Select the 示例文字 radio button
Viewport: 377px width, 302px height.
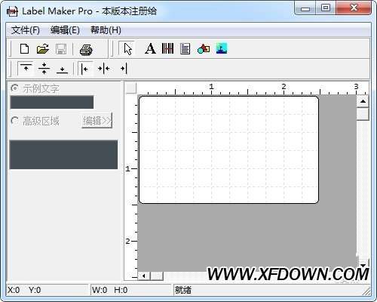(14, 88)
